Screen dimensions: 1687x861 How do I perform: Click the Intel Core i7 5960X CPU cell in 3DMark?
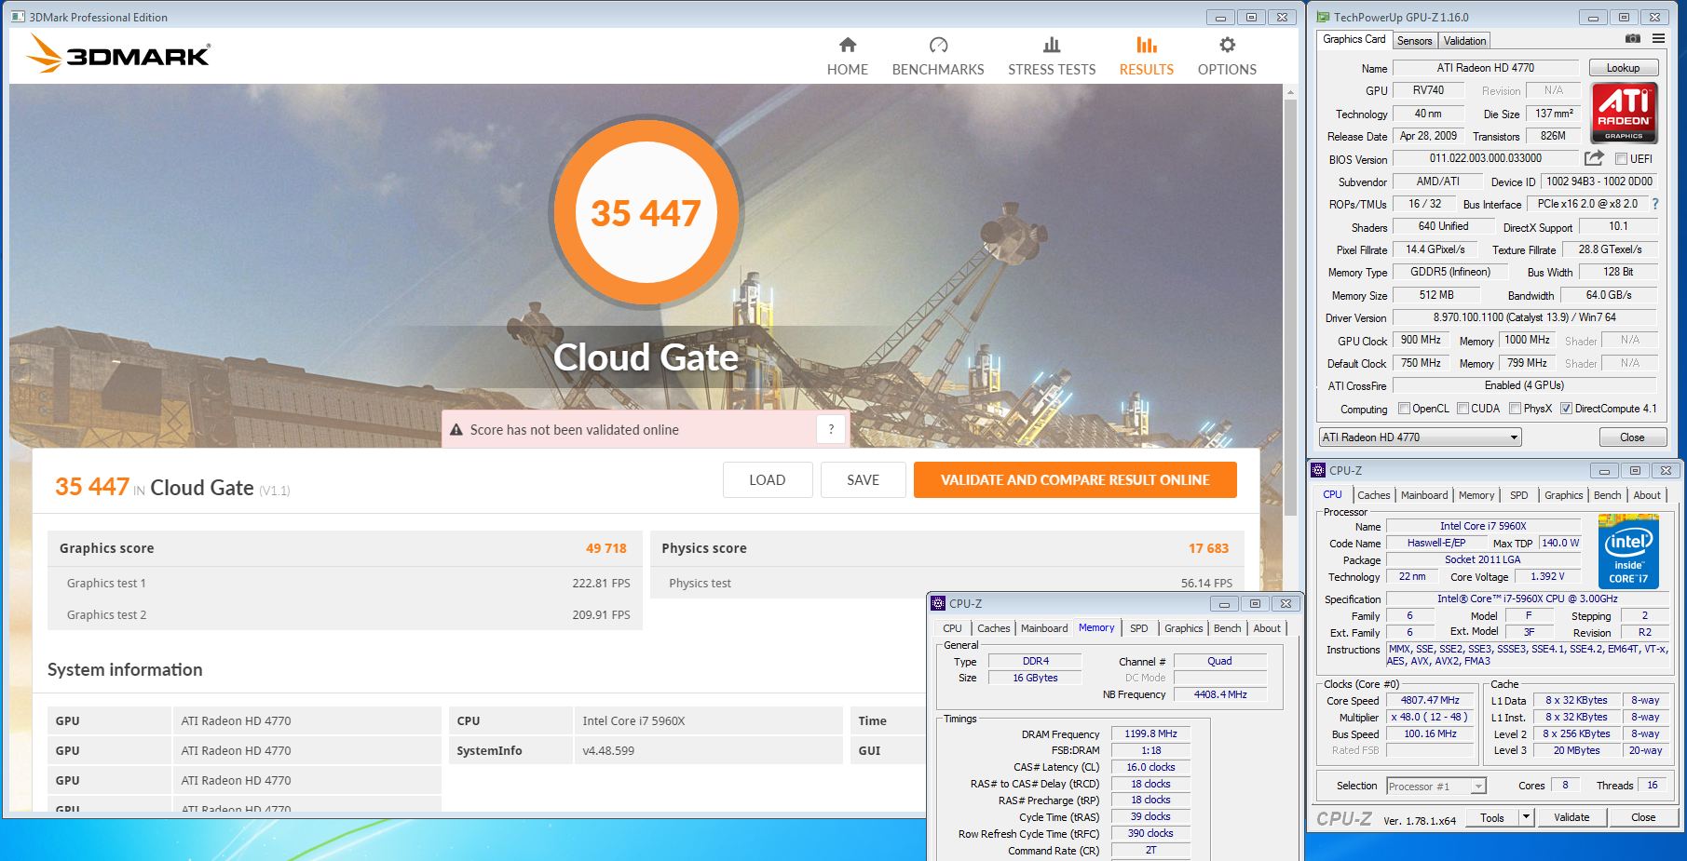tap(707, 720)
